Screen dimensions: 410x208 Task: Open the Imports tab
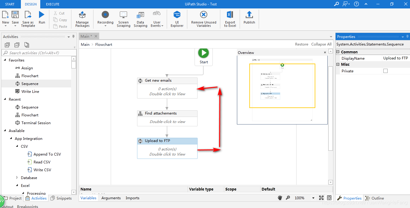(133, 198)
